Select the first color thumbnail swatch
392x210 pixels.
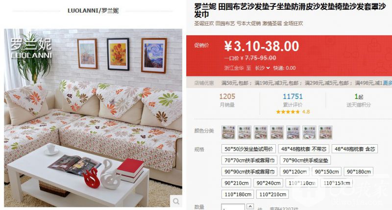point(228,132)
